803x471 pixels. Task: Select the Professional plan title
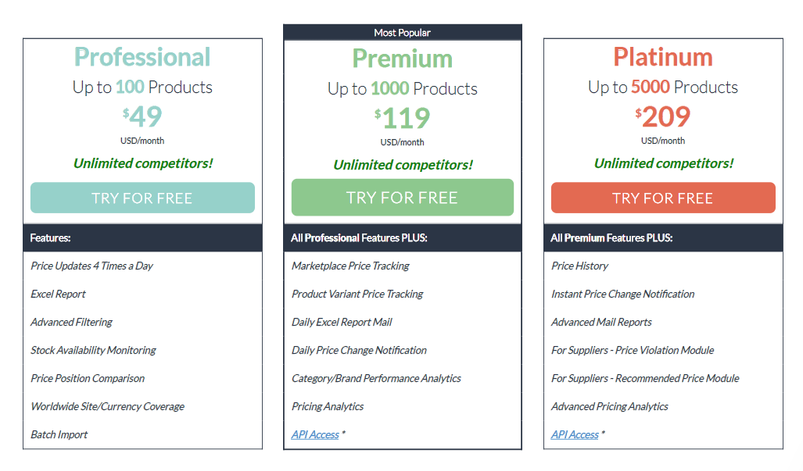[142, 57]
